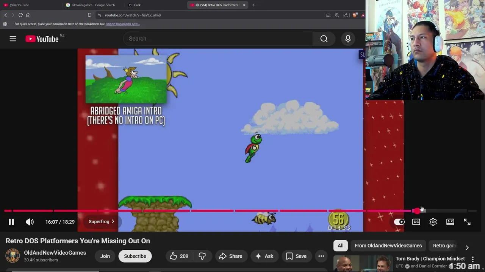Expand the Superfrog chapter list
Viewport: 485px width, 272px height.
pyautogui.click(x=101, y=222)
